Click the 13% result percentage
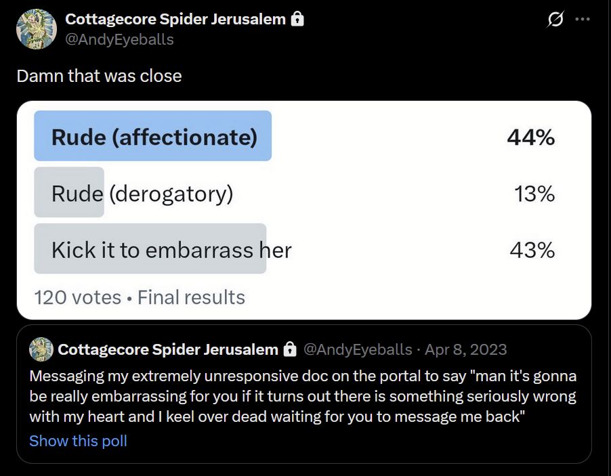Viewport: 611px width, 476px height. (534, 193)
